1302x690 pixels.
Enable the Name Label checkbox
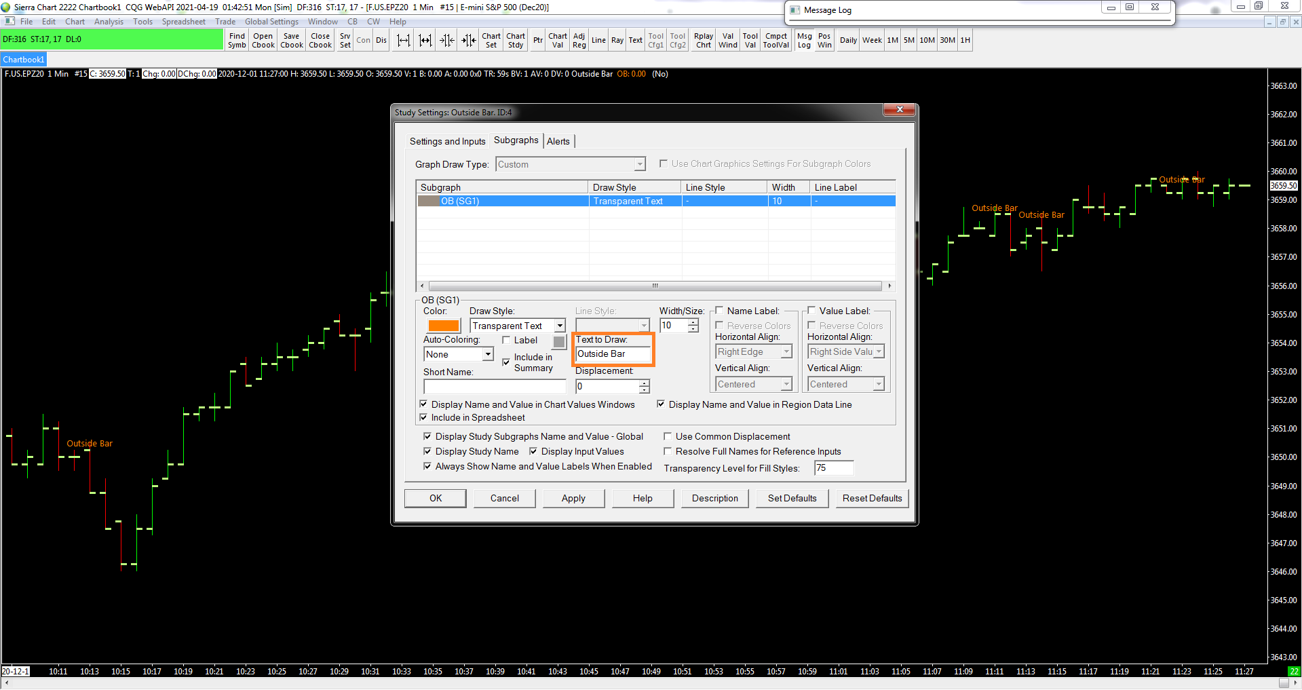tap(720, 311)
